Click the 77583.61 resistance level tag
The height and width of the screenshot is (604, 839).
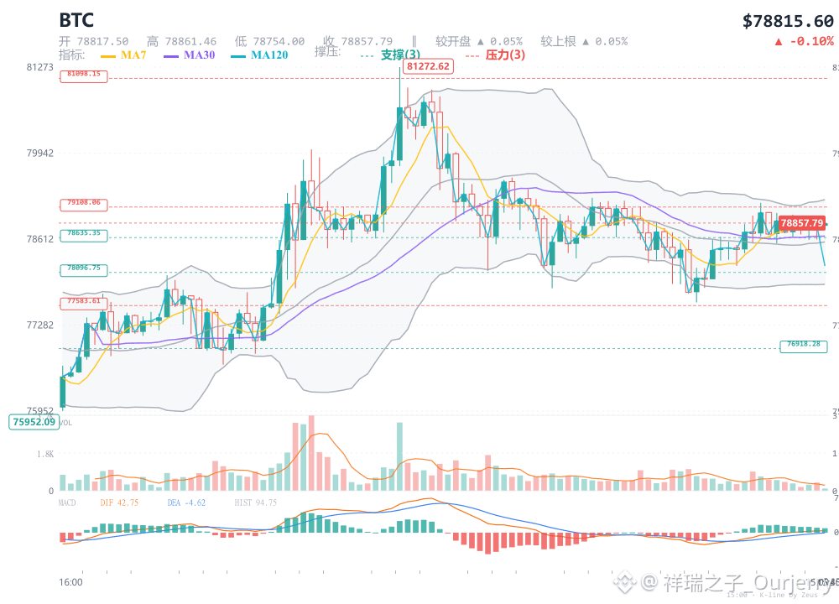tap(83, 304)
